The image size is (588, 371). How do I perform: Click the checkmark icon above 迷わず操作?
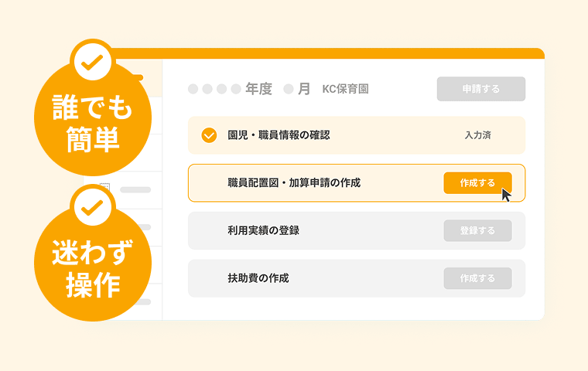click(x=92, y=207)
